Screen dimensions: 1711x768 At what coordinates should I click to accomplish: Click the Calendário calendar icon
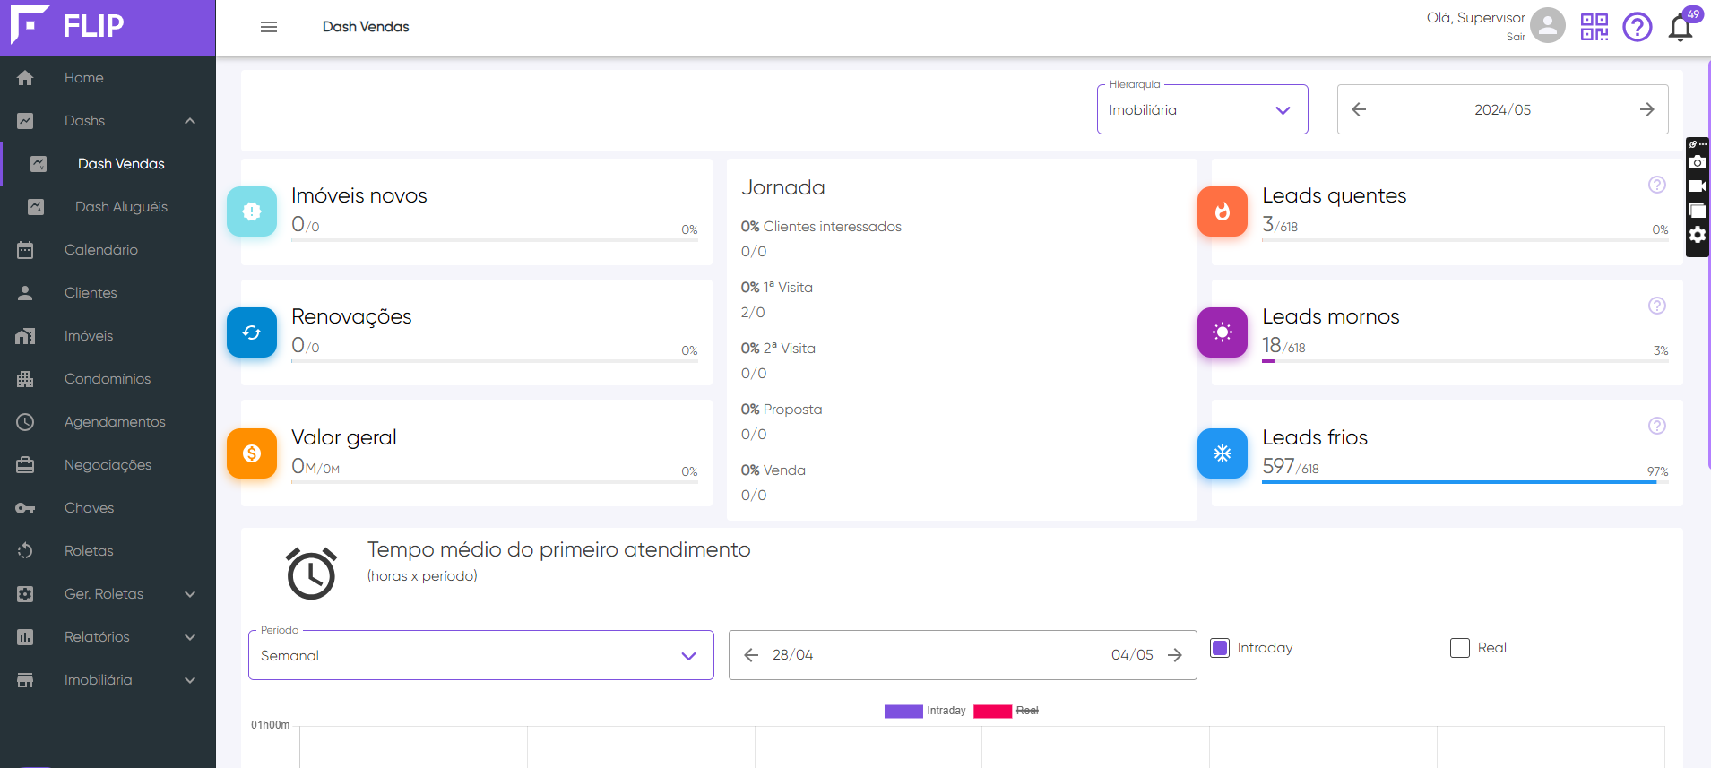[x=25, y=250]
